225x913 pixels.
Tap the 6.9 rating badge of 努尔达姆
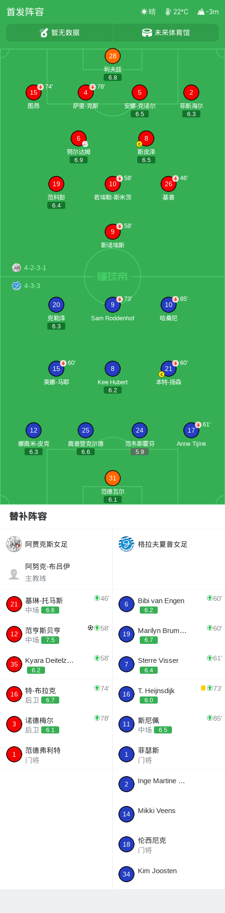[x=79, y=160]
